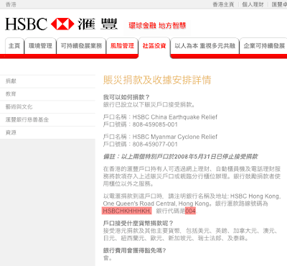Click highlighted SWIFT code HSBCHKHHHKH
The image size is (287, 266).
[x=127, y=211]
